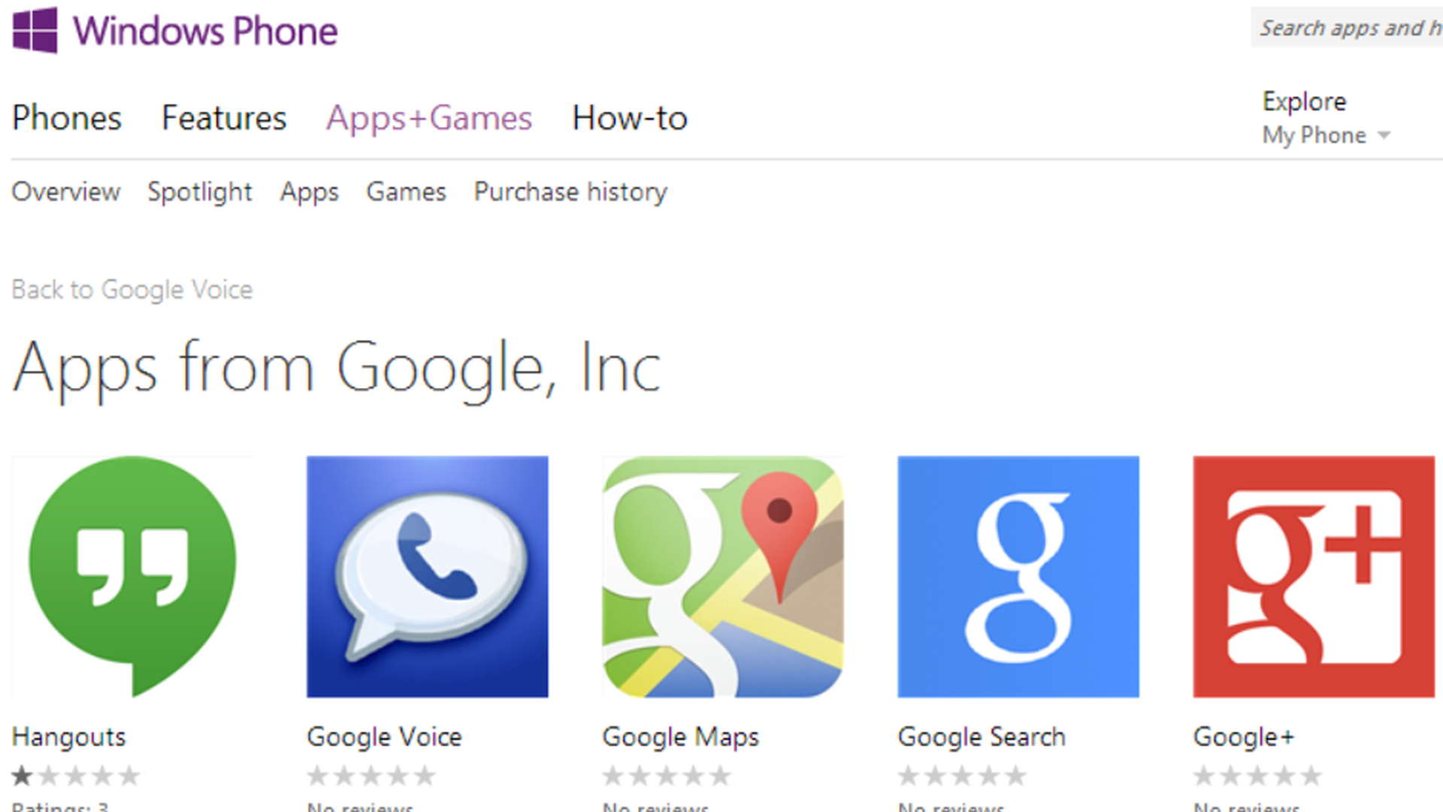The image size is (1443, 812).
Task: Click the Windows Phone logo
Action: [30, 30]
